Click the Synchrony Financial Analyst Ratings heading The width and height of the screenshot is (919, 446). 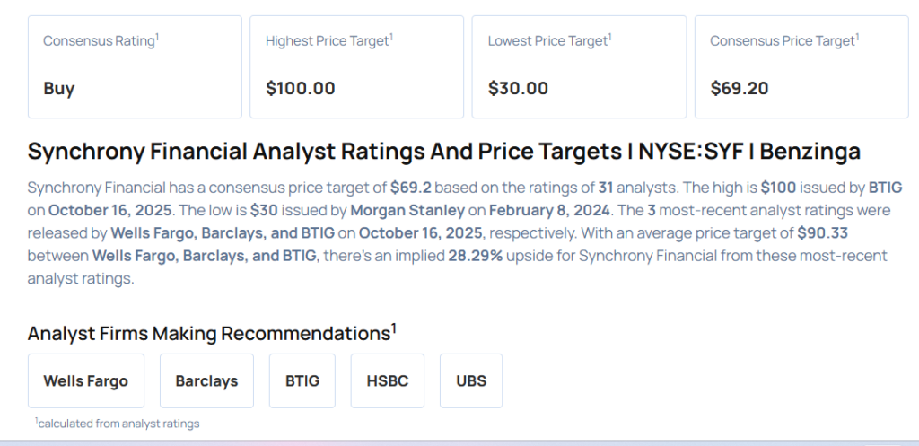pyautogui.click(x=443, y=151)
